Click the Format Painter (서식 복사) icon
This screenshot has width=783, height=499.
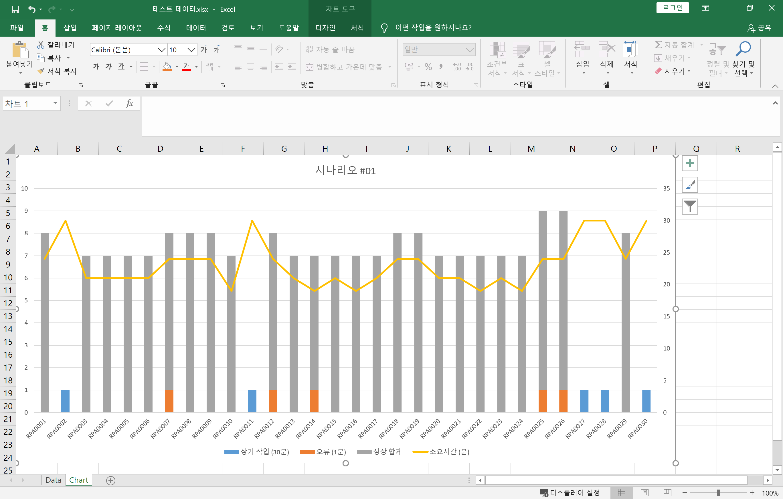[41, 71]
